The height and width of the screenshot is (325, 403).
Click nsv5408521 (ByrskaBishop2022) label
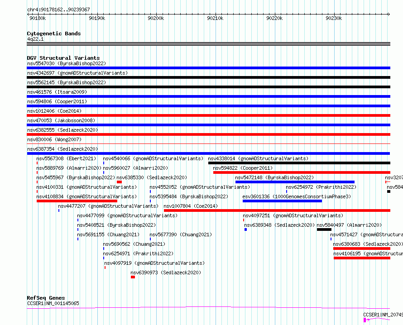coord(116,225)
